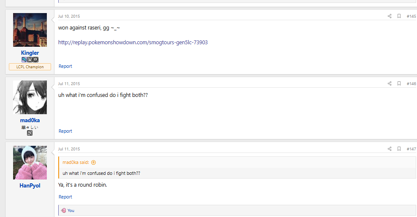The image size is (417, 217).
Task: Click Kingler's LCPL Champion banner
Action: pyautogui.click(x=30, y=67)
